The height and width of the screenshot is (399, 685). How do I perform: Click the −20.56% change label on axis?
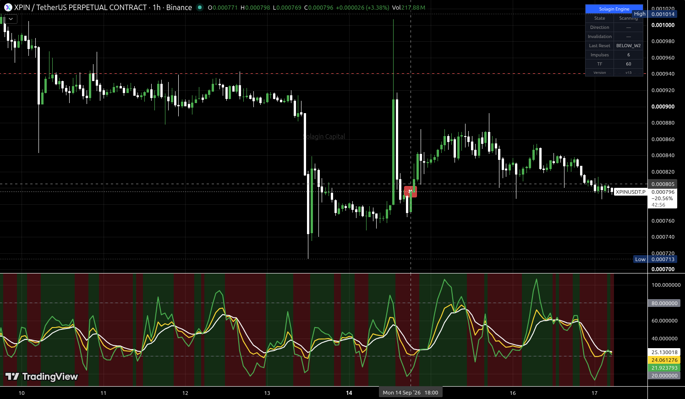[662, 198]
